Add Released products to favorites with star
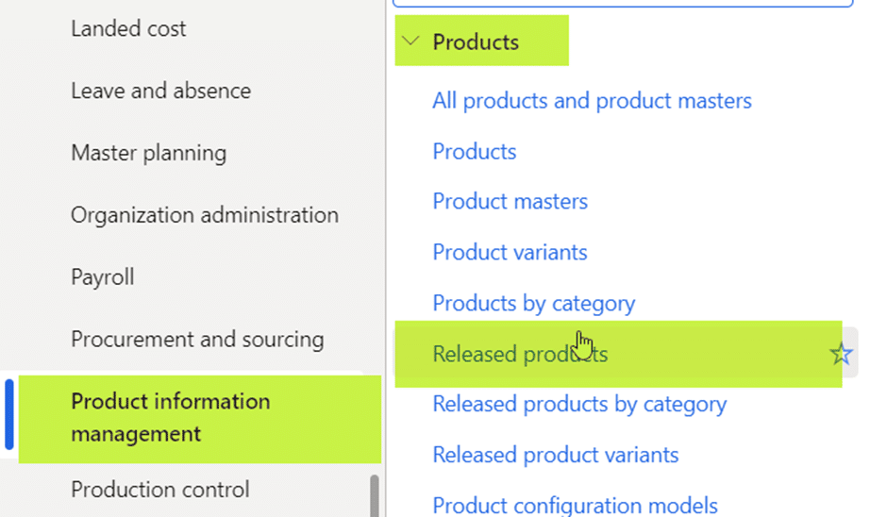The width and height of the screenshot is (887, 517). [841, 355]
